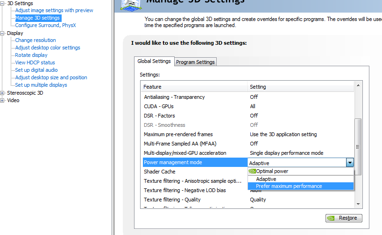The image size is (382, 235).
Task: Click settings list scroll down arrow
Action: pyautogui.click(x=358, y=204)
